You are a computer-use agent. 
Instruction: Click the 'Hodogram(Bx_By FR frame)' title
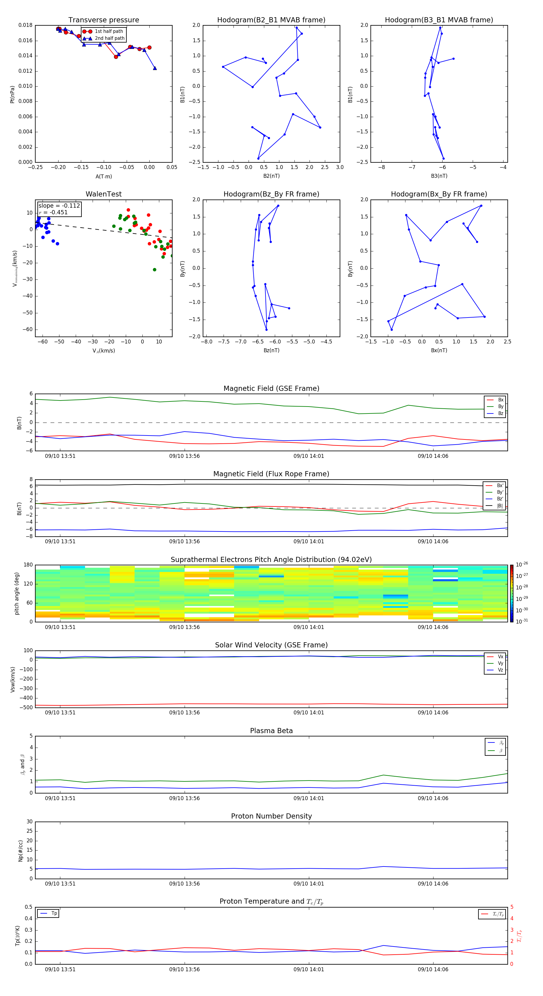pos(439,194)
